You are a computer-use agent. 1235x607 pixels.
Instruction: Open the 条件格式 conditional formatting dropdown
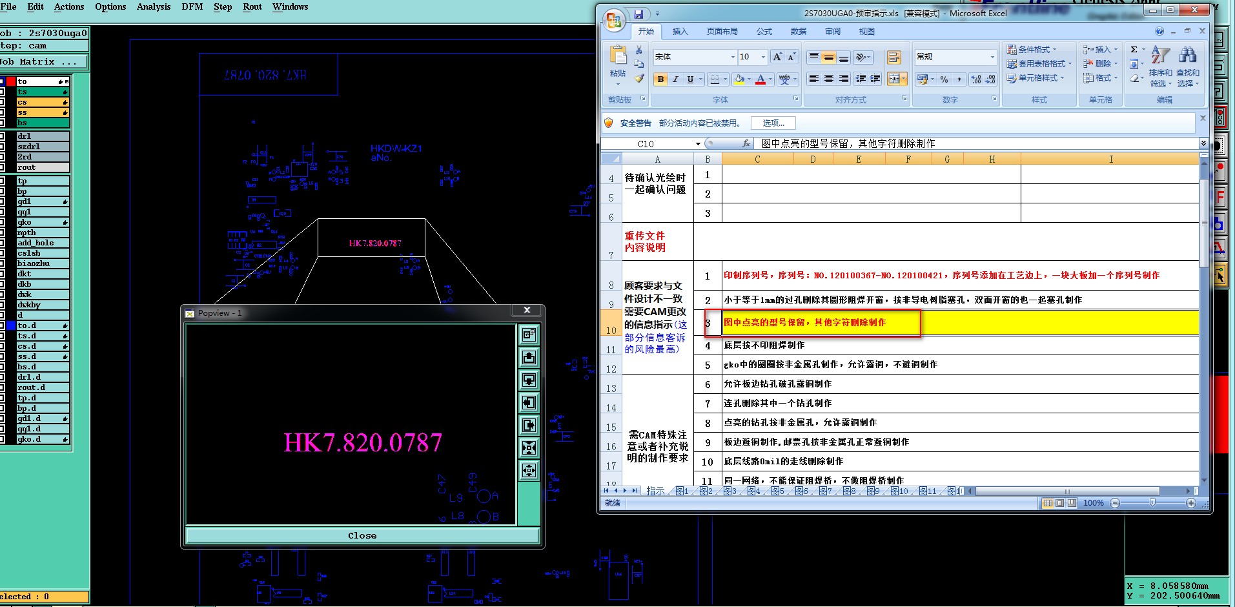coord(1032,50)
